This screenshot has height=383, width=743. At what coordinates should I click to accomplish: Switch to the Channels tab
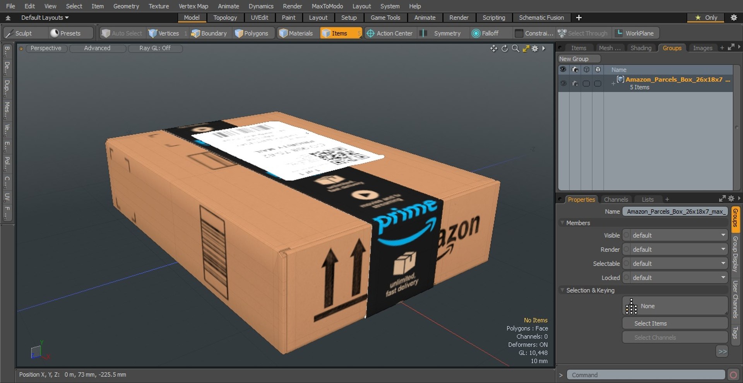point(616,199)
